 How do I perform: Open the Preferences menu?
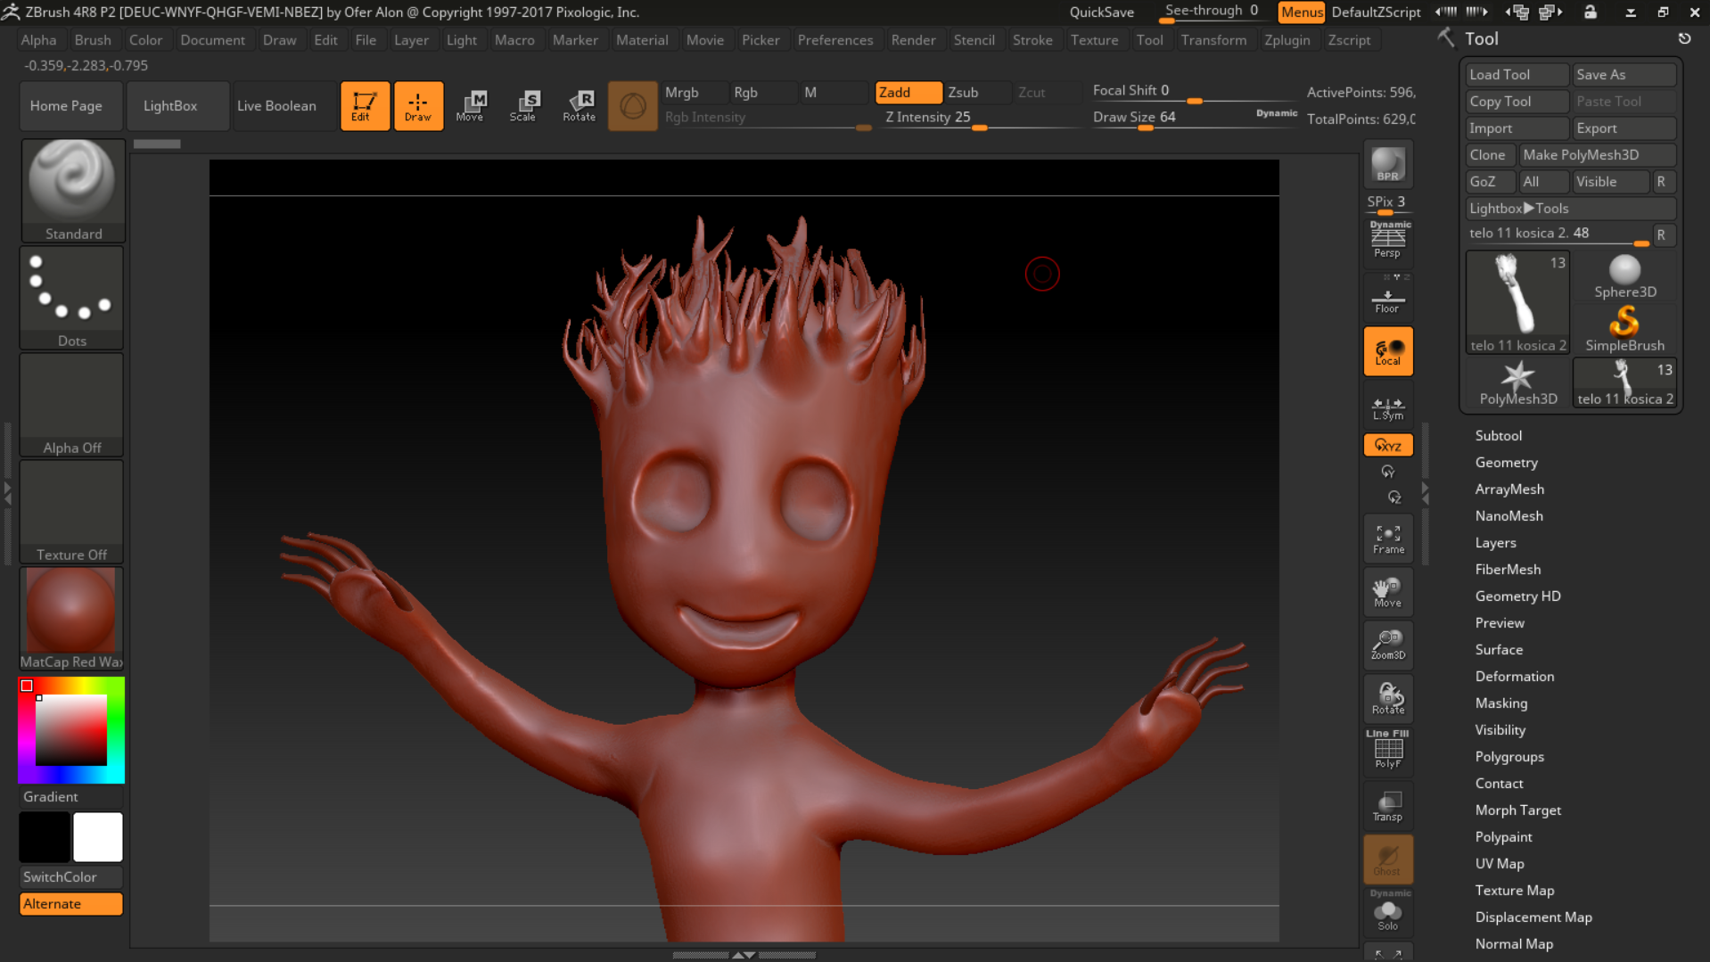(x=835, y=40)
